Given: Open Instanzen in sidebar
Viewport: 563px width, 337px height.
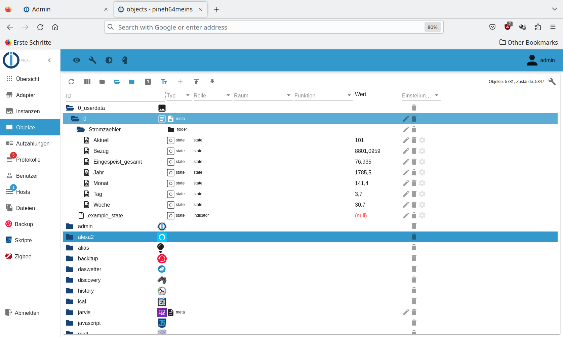Looking at the screenshot, I should pyautogui.click(x=30, y=111).
